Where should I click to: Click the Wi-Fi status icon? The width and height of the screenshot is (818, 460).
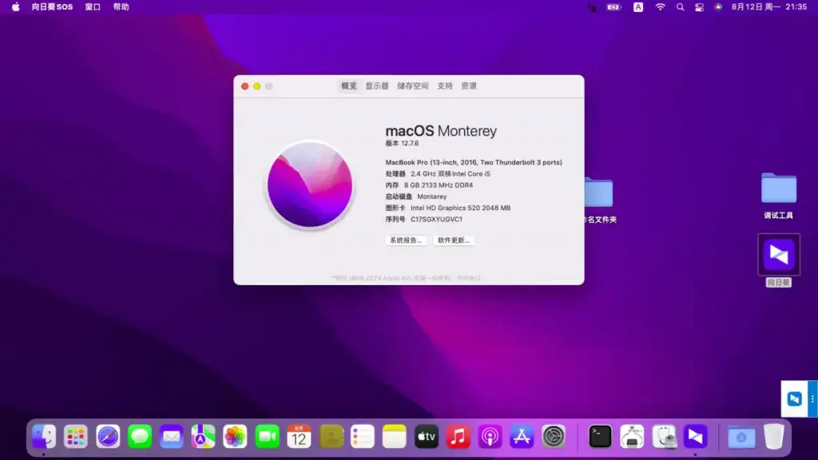pos(661,6)
